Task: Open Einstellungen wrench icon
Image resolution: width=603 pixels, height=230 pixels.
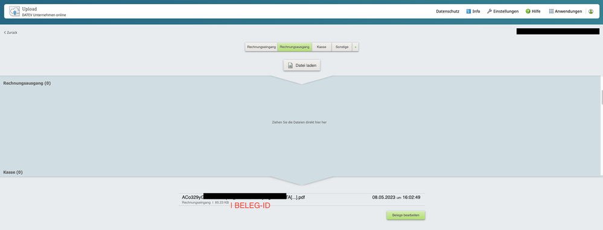Action: 489,11
